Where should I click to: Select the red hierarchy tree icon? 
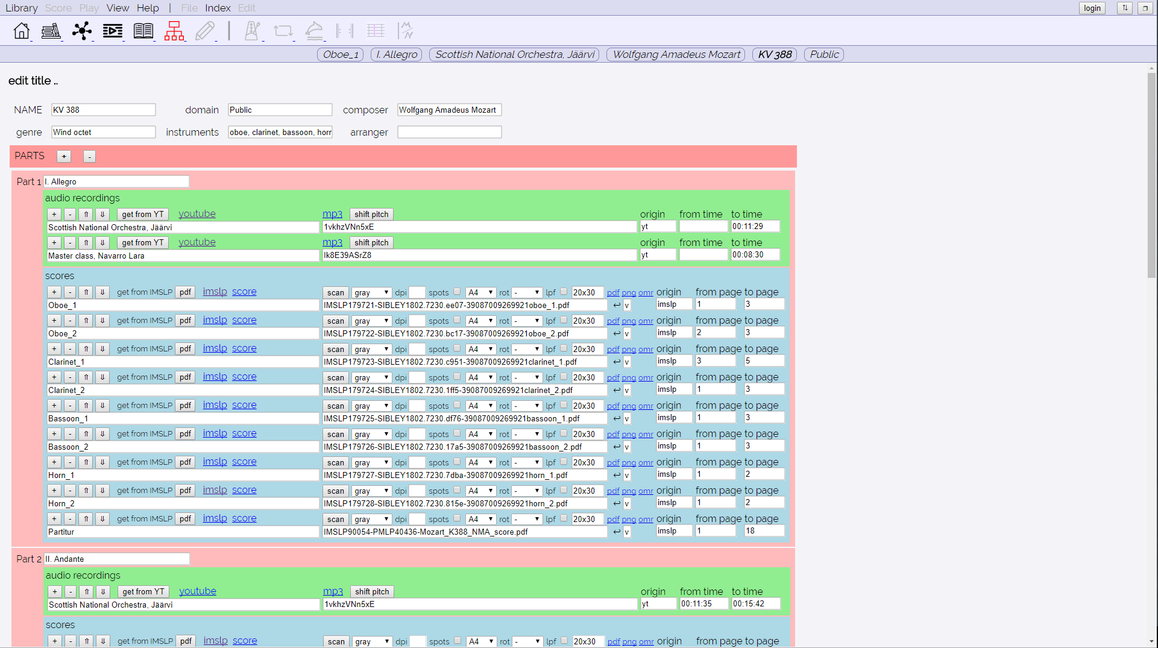coord(174,31)
